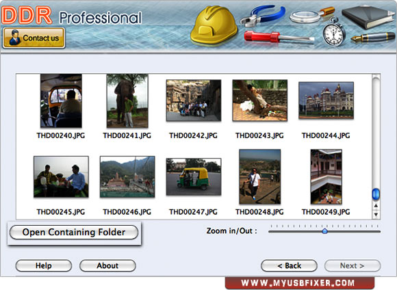Click the THD00242.JPG file name
The width and height of the screenshot is (397, 290).
(194, 135)
